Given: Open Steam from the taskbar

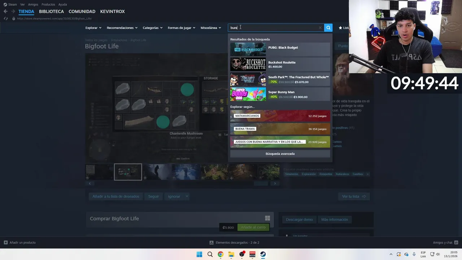Looking at the screenshot, I should pos(263,255).
